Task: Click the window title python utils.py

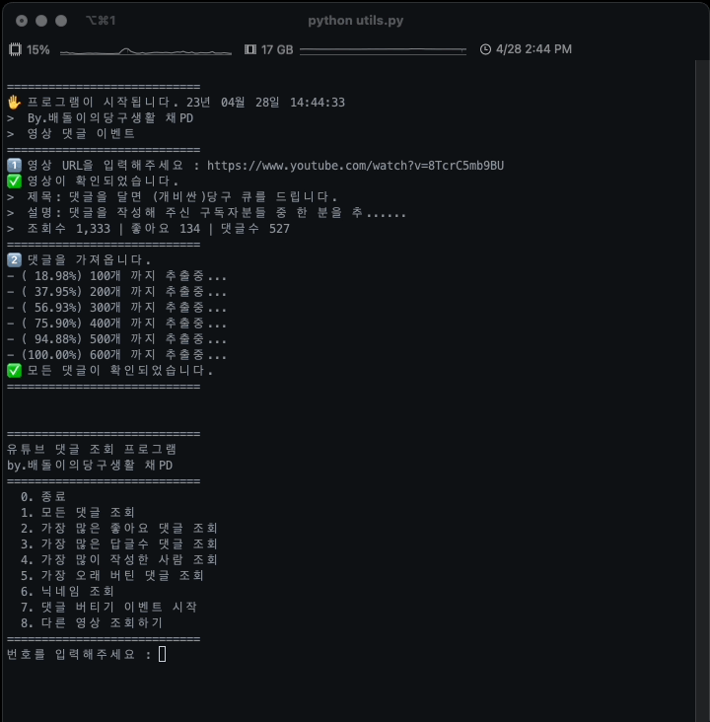Action: 355,20
